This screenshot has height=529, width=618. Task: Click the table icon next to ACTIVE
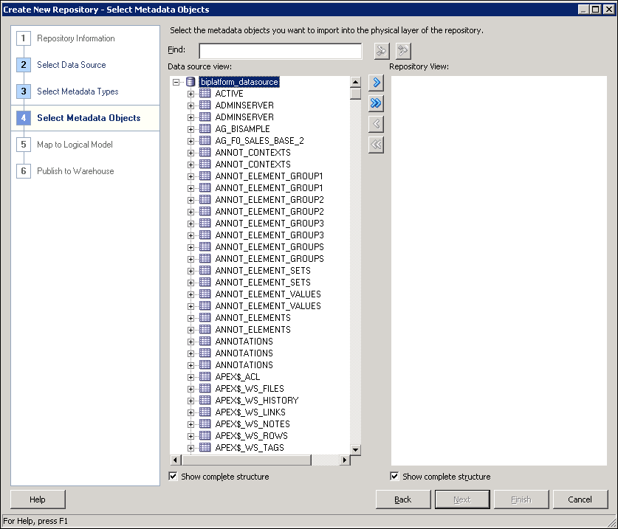(205, 94)
